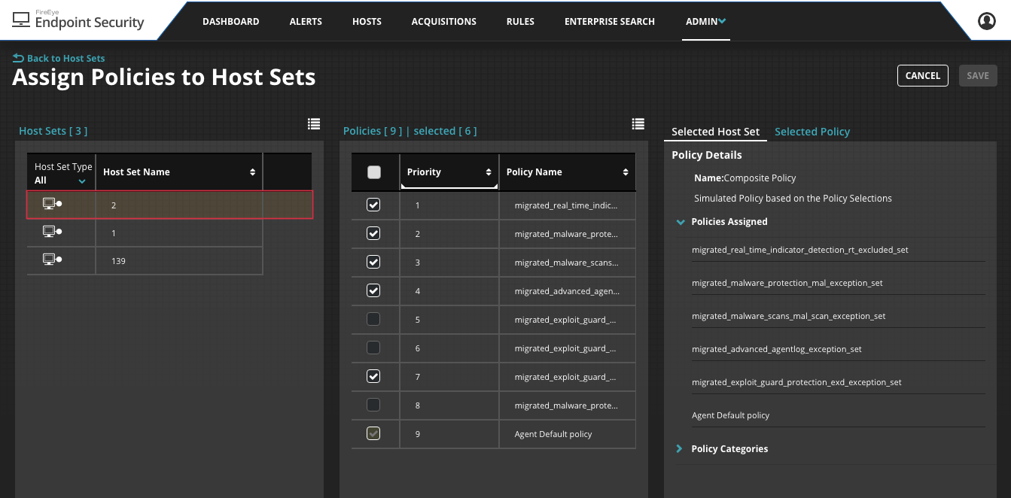Click the Policies [ 9 ] selected heading
Image resolution: width=1011 pixels, height=498 pixels.
pos(410,131)
